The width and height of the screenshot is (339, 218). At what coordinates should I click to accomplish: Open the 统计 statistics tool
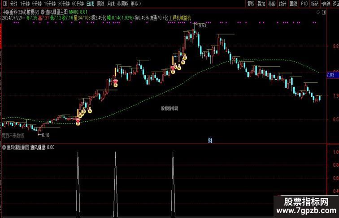282,4
